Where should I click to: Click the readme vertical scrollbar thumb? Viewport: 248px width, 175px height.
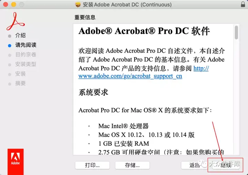236,32
